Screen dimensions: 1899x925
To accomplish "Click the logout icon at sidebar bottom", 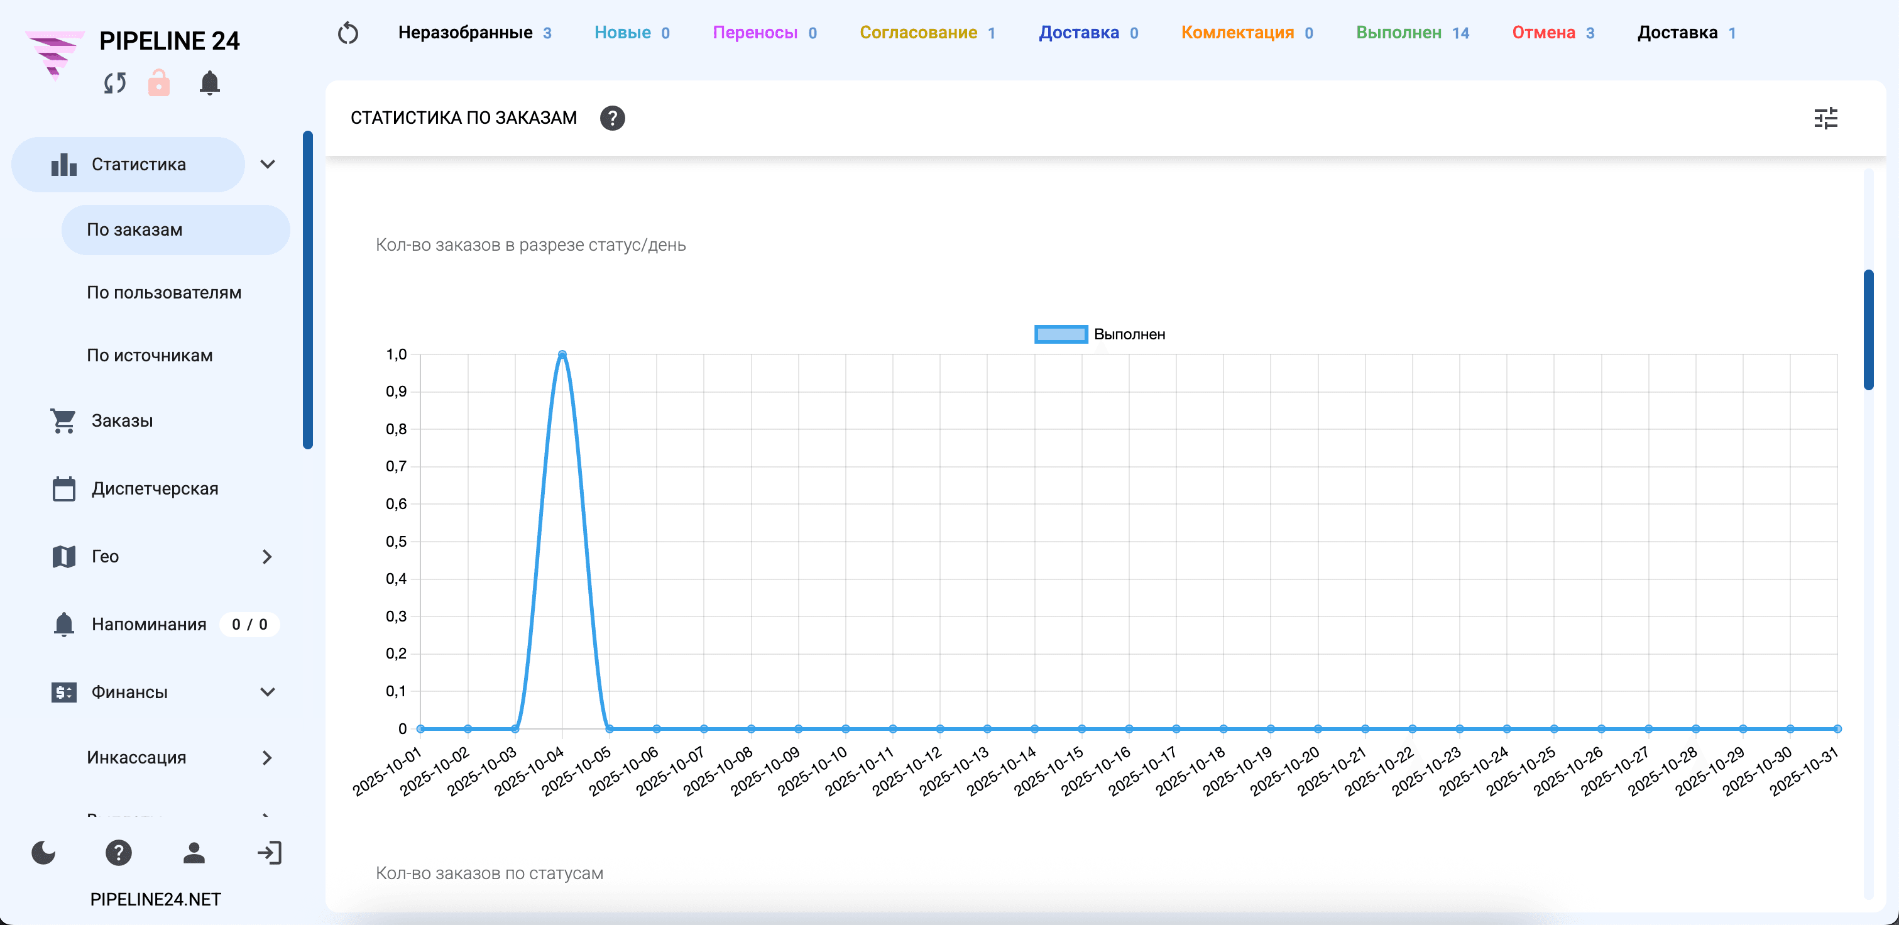I will click(x=269, y=853).
